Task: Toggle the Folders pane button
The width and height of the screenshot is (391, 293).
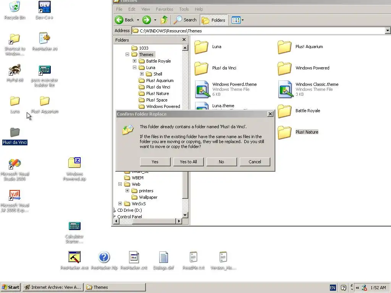Action: coord(213,20)
